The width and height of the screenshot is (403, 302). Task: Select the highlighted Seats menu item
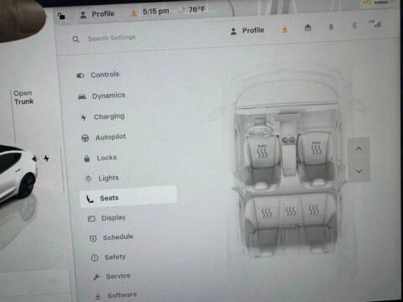(x=128, y=197)
